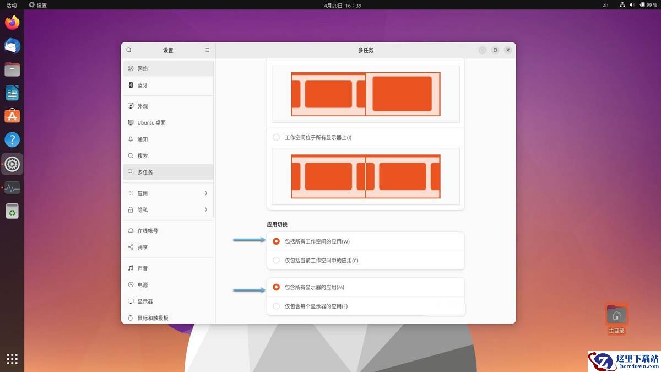Click the primary display only workspace preview
This screenshot has width=661, height=372.
click(366, 94)
